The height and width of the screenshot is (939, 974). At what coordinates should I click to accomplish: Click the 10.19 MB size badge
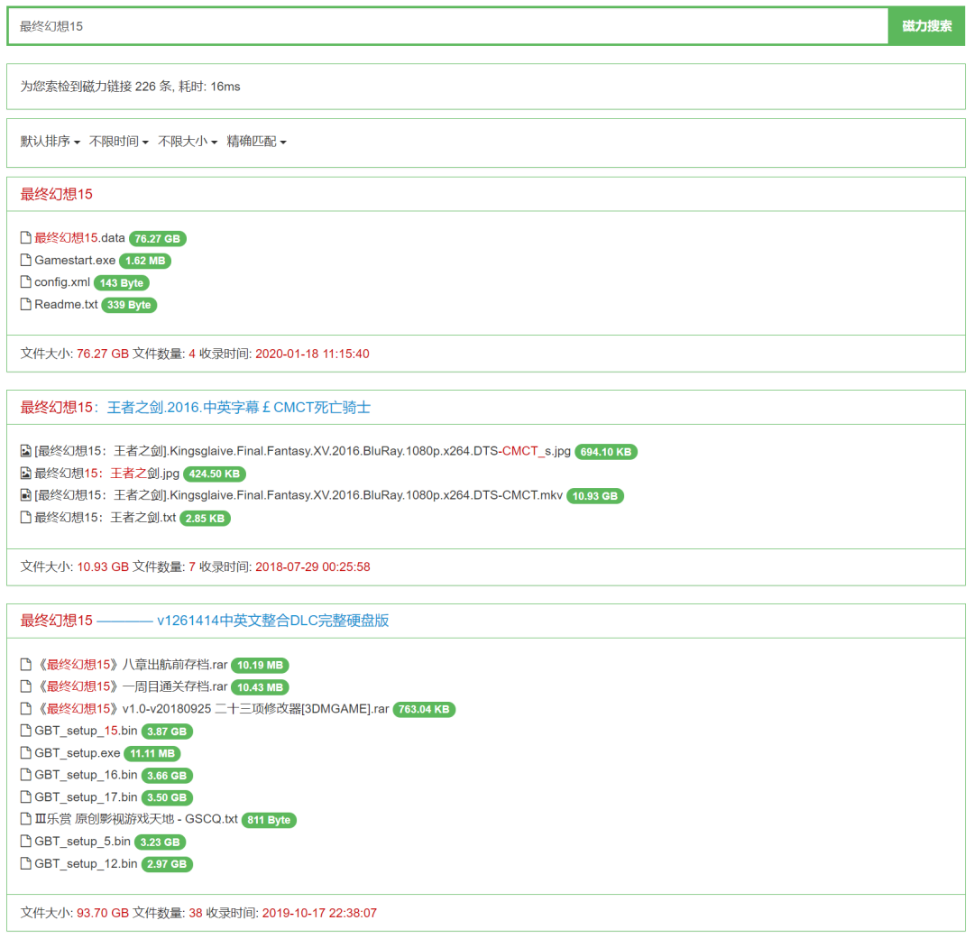pos(260,666)
